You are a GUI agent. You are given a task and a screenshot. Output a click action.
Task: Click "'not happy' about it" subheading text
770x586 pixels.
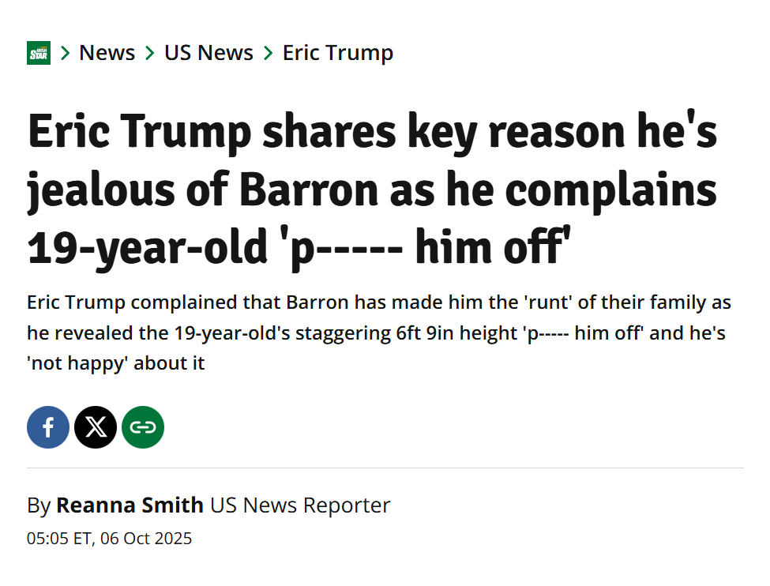pyautogui.click(x=115, y=364)
